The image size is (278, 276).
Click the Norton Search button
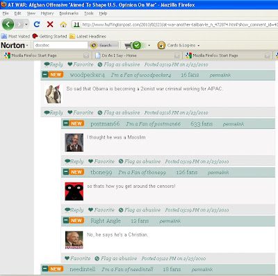point(104,45)
